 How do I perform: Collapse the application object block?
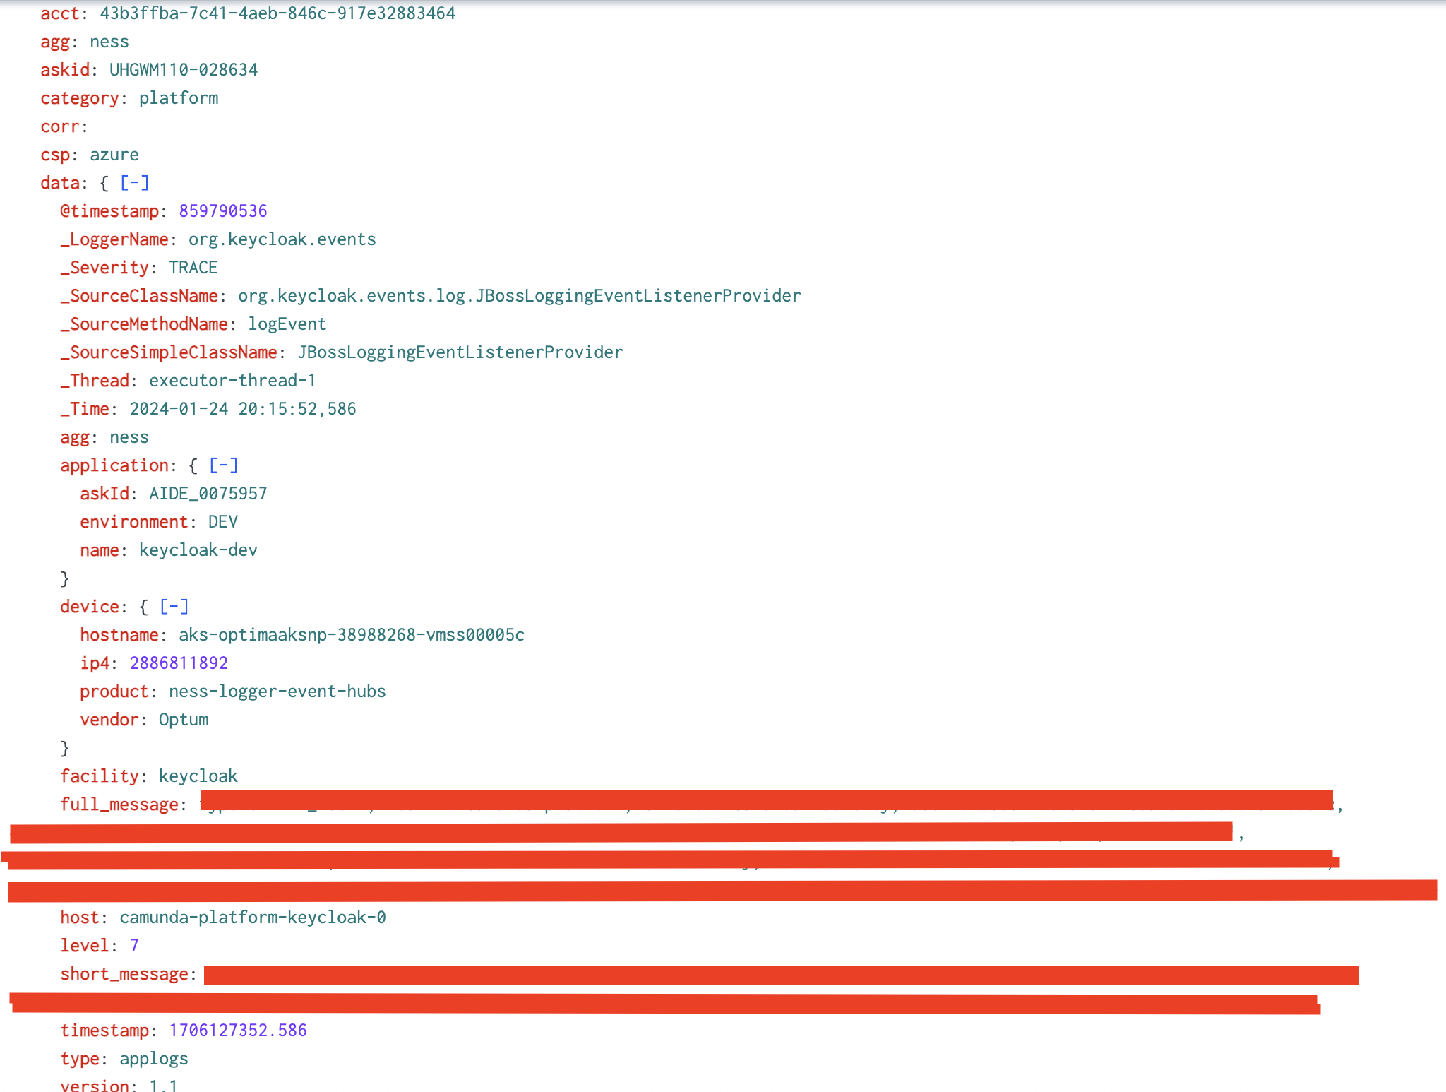223,465
